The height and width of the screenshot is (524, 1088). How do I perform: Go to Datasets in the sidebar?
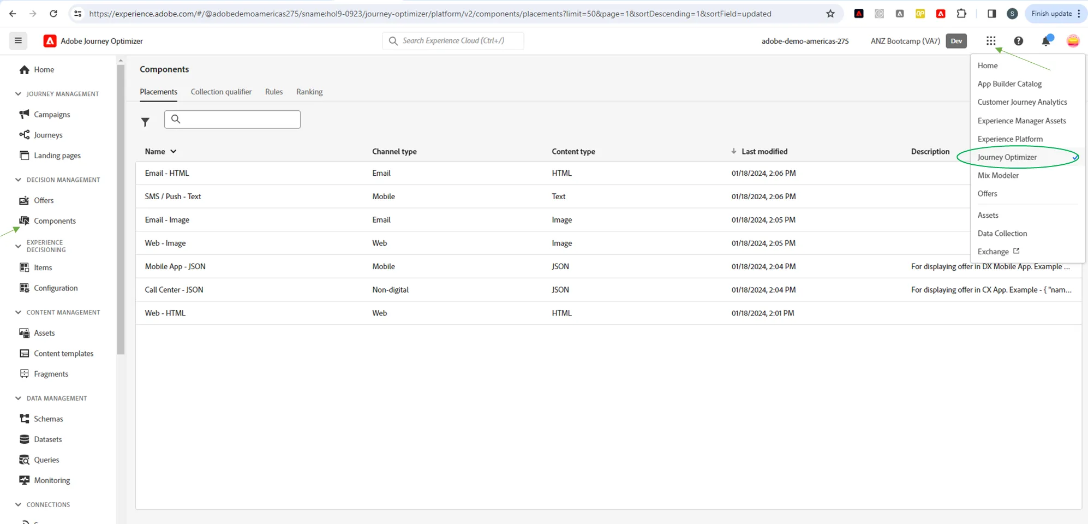click(x=47, y=439)
